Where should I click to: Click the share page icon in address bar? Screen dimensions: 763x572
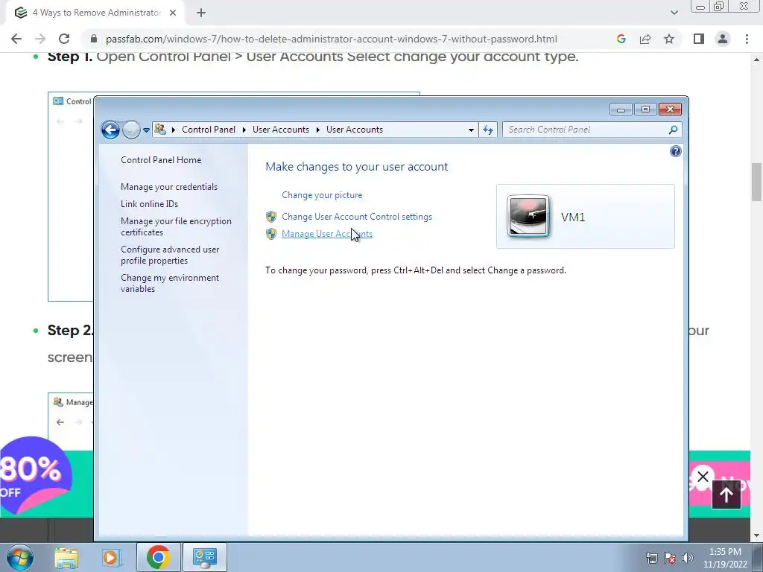[645, 39]
